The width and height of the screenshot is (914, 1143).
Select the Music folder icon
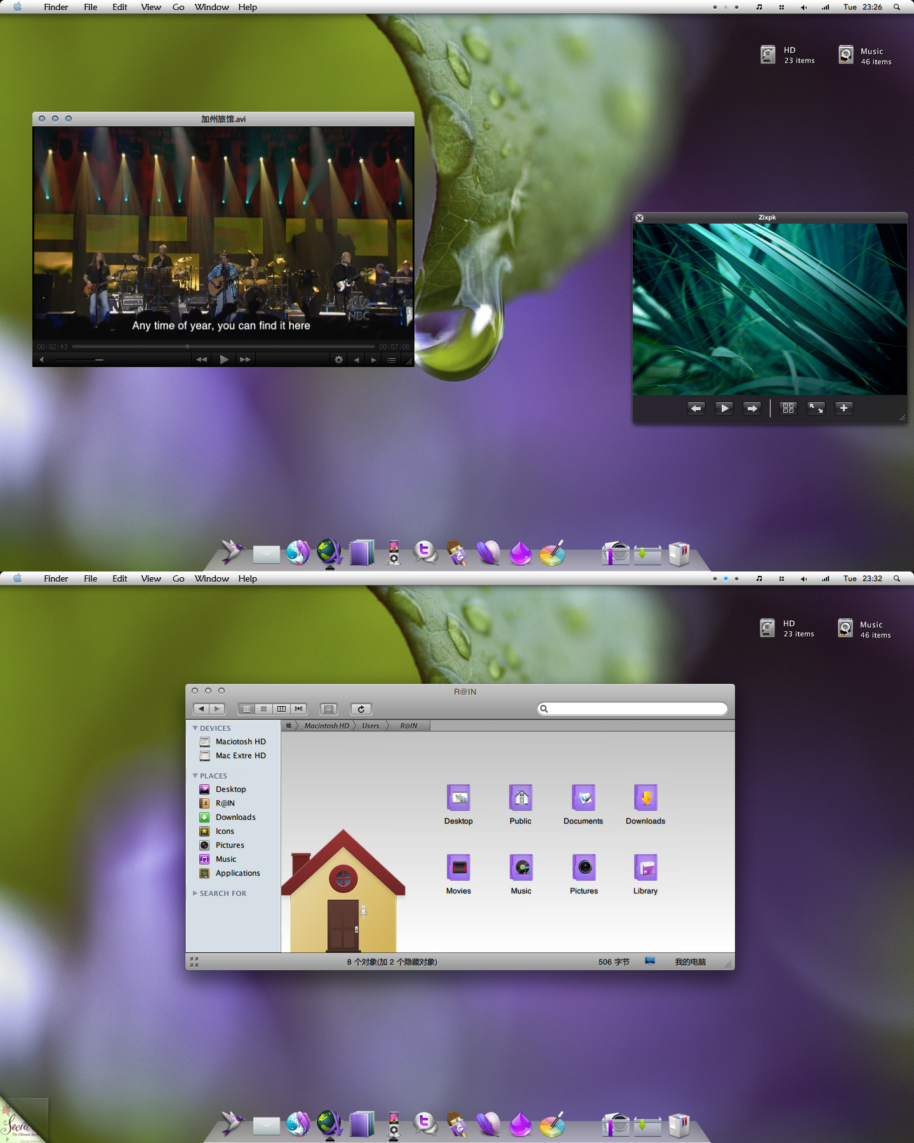point(520,867)
